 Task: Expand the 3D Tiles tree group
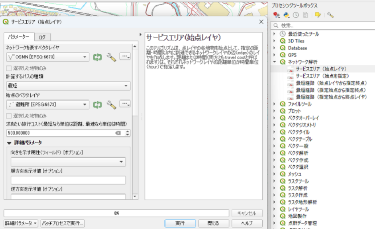(x=275, y=41)
